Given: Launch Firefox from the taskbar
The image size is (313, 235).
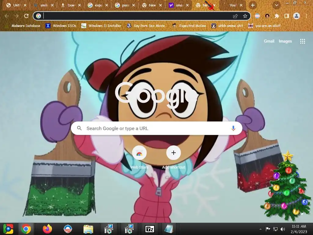Looking at the screenshot, I should tap(47, 229).
